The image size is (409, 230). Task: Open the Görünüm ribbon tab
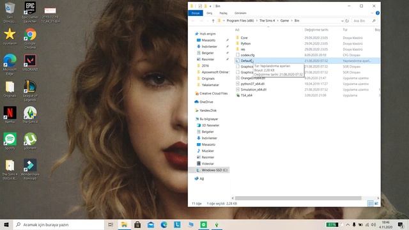(x=240, y=13)
